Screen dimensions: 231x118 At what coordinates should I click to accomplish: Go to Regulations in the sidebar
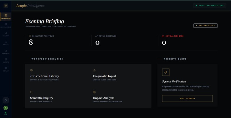point(6,25)
